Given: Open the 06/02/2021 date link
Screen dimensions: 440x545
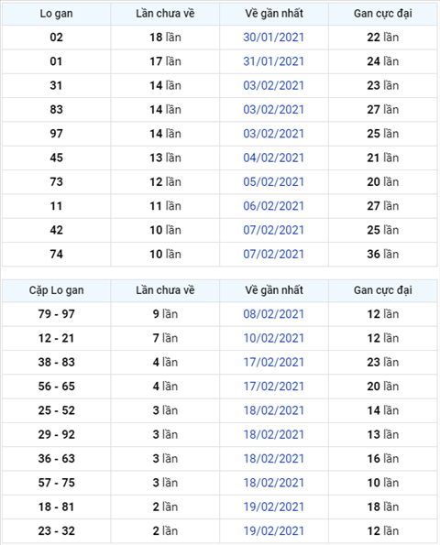Looking at the screenshot, I should pyautogui.click(x=273, y=206).
